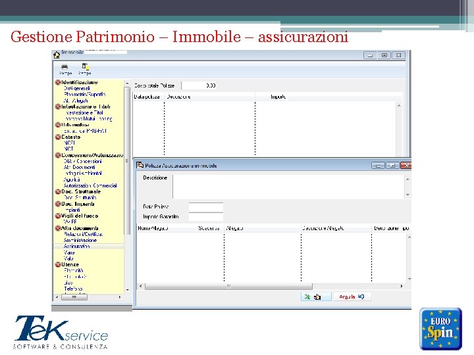Open the Gas entry under Utenze
The image size is (474, 355).
68,283
